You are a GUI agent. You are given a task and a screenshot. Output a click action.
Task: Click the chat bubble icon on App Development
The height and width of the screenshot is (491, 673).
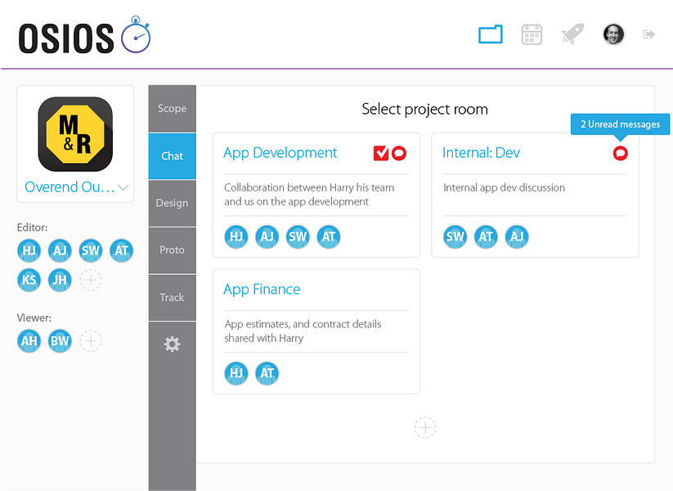point(399,153)
